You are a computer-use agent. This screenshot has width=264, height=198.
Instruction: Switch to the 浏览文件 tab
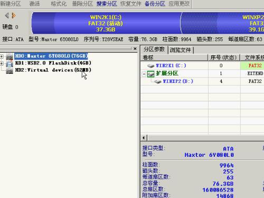pos(181,50)
